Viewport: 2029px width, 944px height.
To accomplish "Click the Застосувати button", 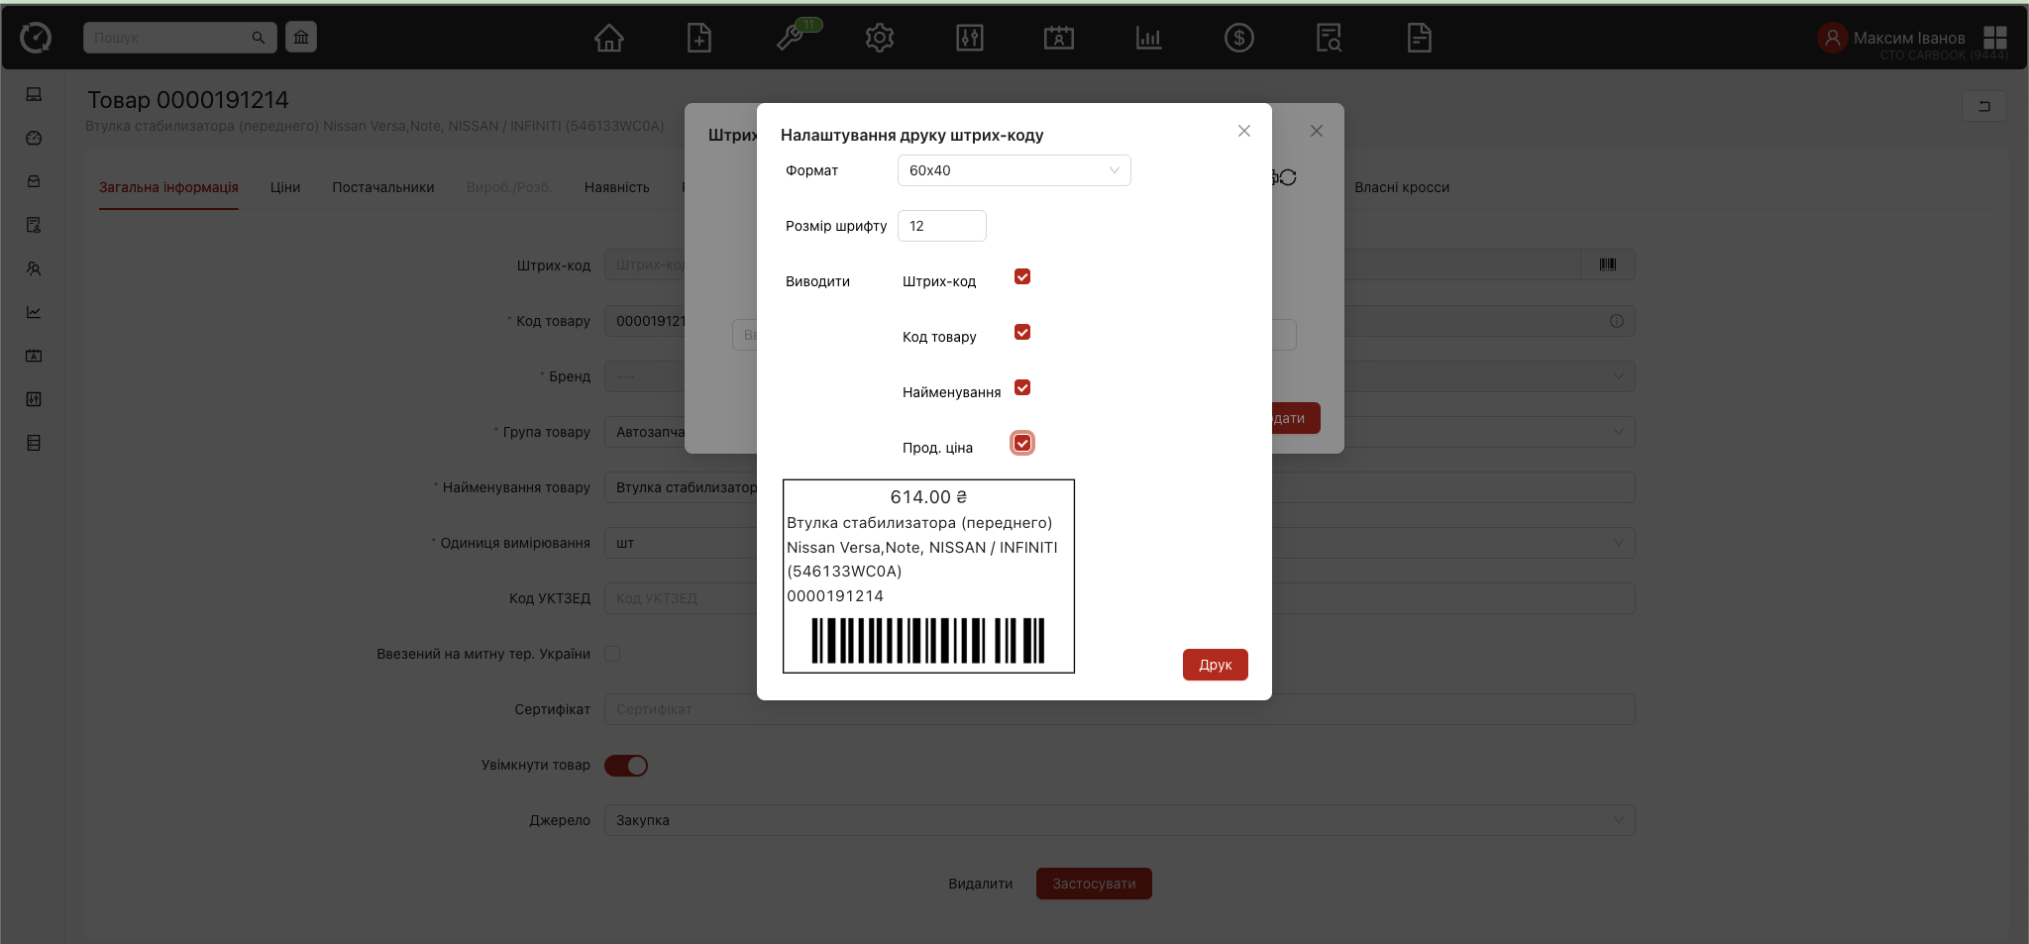I will coord(1094,884).
